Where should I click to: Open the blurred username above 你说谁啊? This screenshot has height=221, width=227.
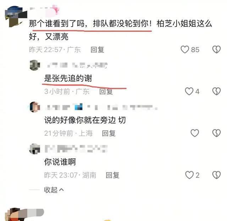[x=76, y=149]
